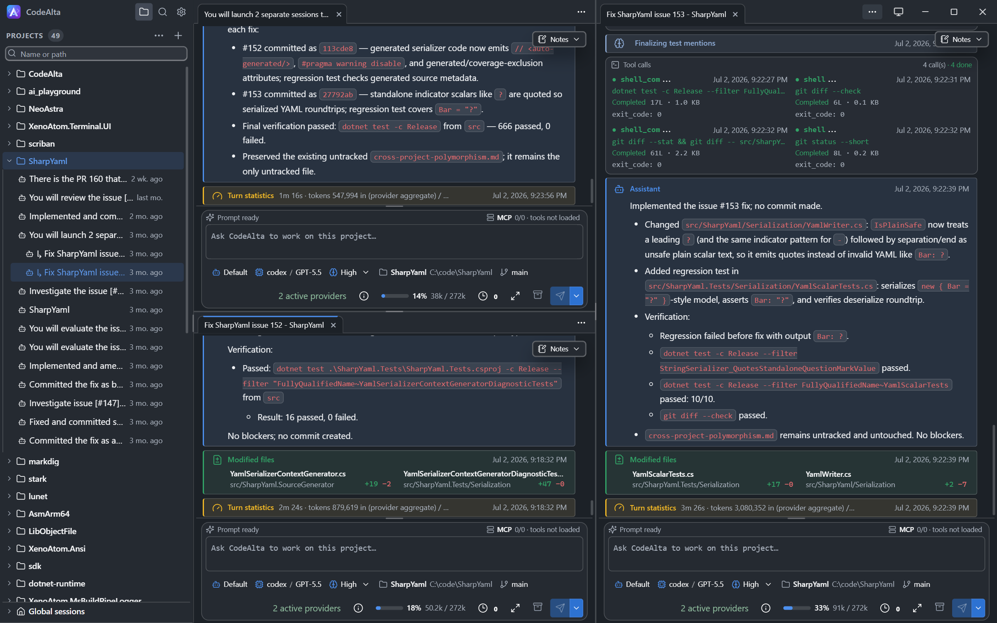Viewport: 997px width, 623px height.
Task: Open the PROJECTS more options ellipsis
Action: (x=159, y=36)
